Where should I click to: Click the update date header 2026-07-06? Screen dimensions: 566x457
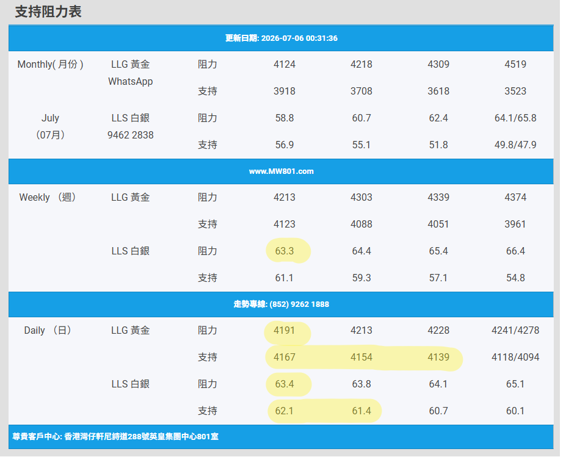281,38
